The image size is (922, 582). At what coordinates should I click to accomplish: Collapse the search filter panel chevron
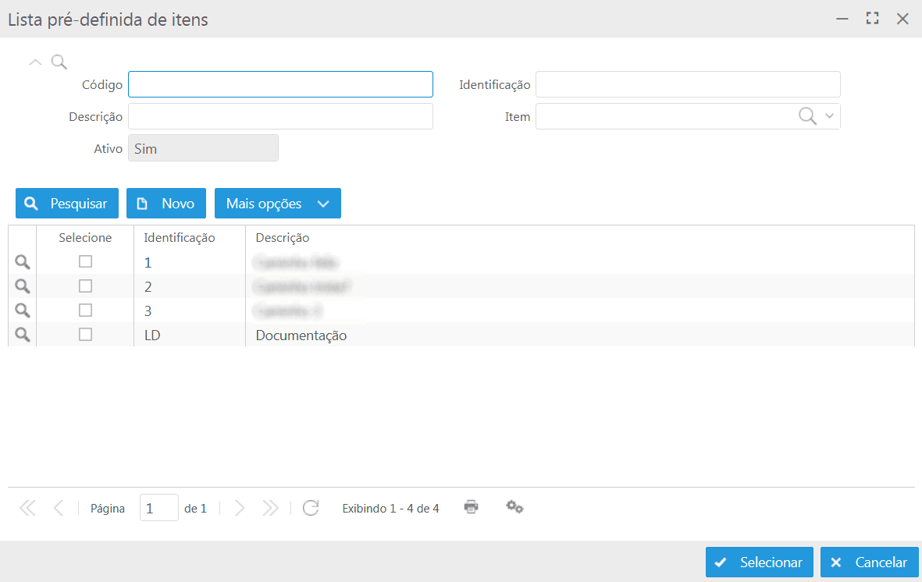35,62
